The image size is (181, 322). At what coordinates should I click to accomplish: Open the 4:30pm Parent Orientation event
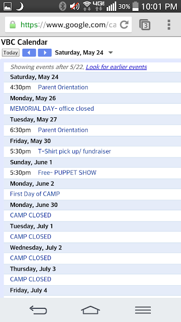tap(63, 87)
